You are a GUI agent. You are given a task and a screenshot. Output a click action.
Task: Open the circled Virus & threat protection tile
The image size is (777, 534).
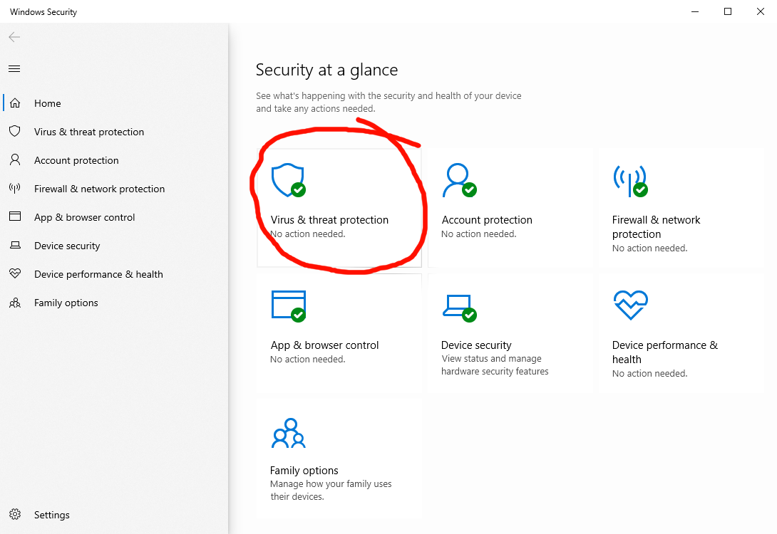coord(339,206)
